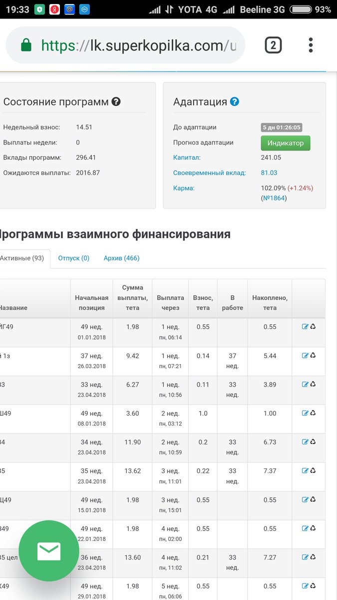Click recycle icon in the пн, 06:06 row
The image size is (337, 600).
[x=313, y=586]
